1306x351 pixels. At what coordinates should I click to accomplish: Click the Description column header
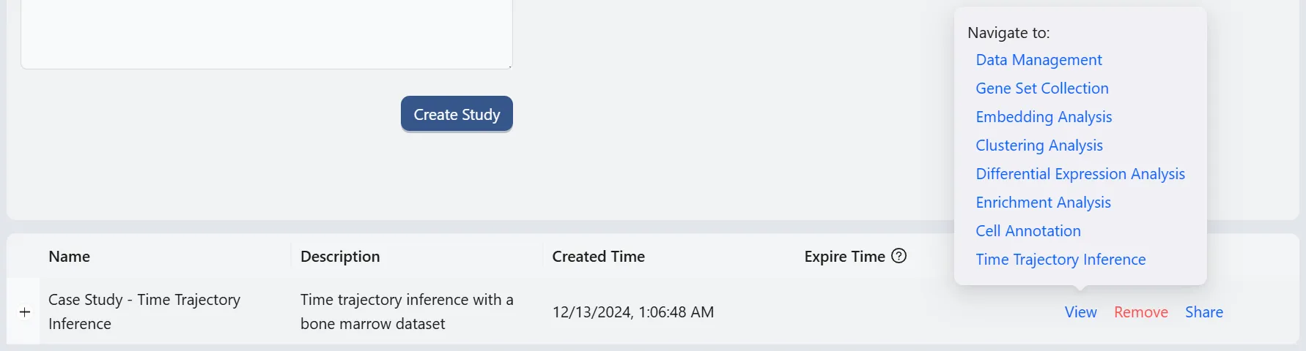[340, 257]
